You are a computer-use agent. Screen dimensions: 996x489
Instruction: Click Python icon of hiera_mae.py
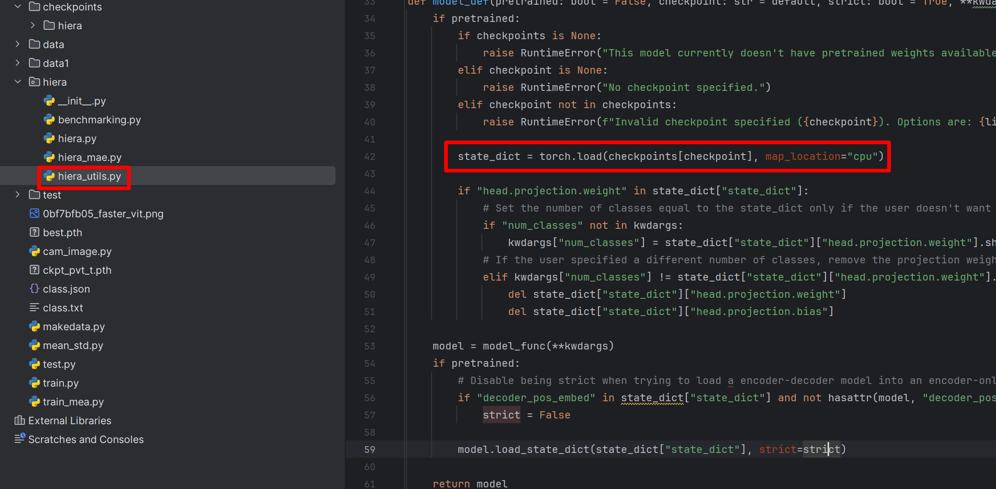50,157
